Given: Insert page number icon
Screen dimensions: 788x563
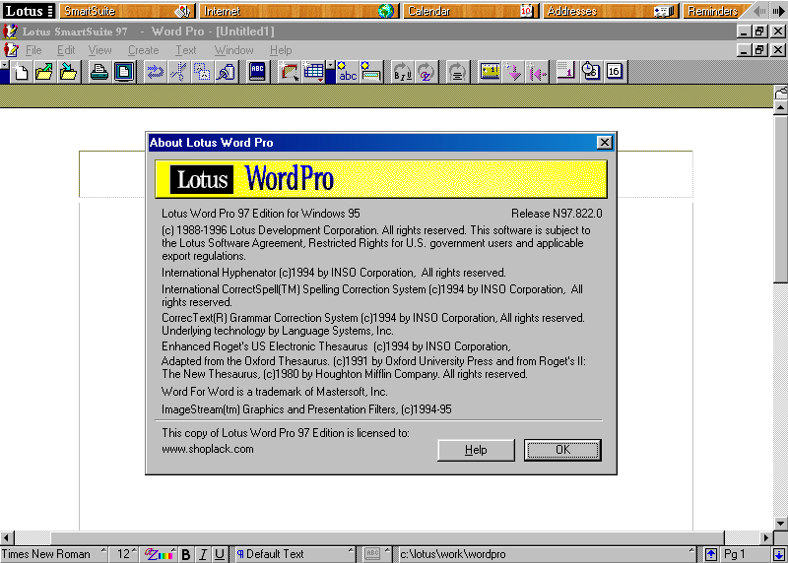Looking at the screenshot, I should pos(565,72).
